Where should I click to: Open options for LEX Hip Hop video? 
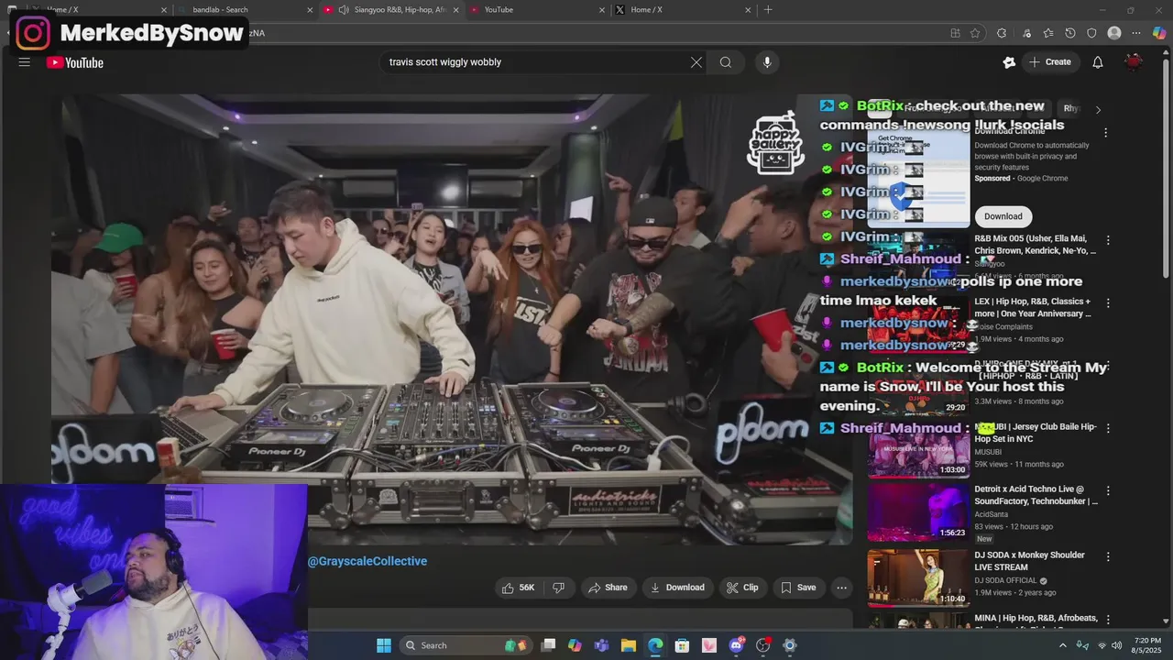[x=1108, y=302]
